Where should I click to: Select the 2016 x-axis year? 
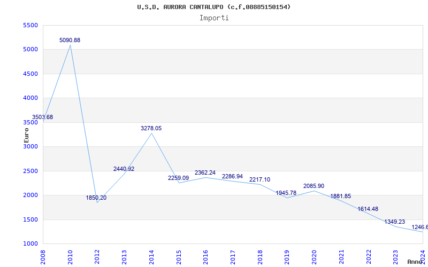tap(206, 257)
